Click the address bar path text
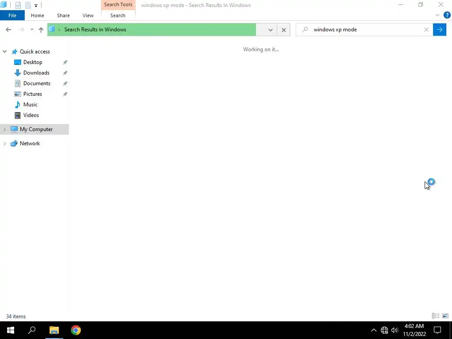452x339 pixels. (95, 30)
